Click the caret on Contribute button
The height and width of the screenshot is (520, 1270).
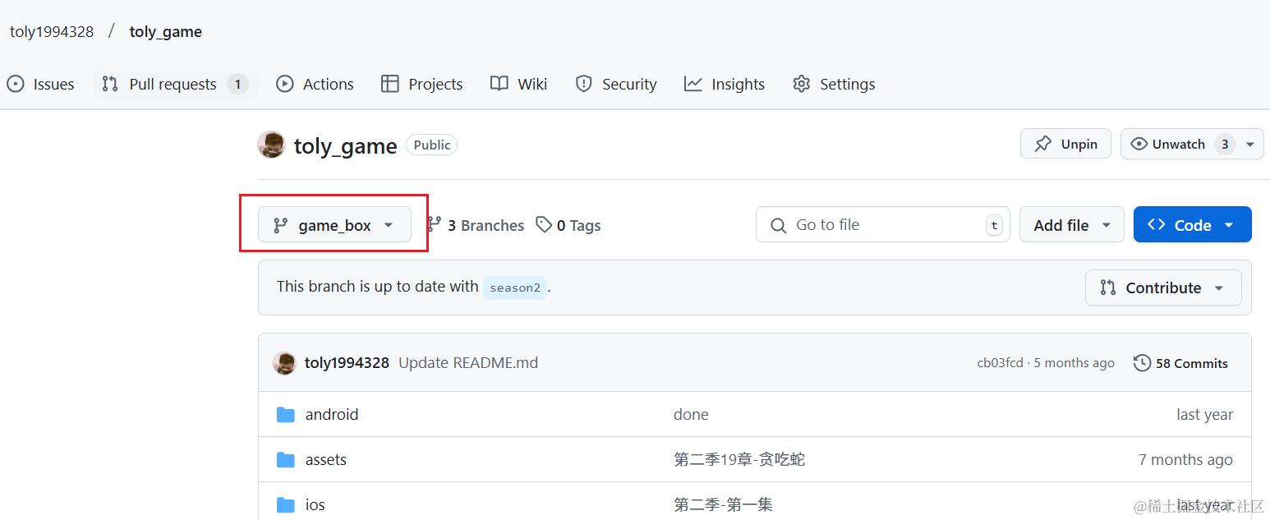coord(1219,288)
